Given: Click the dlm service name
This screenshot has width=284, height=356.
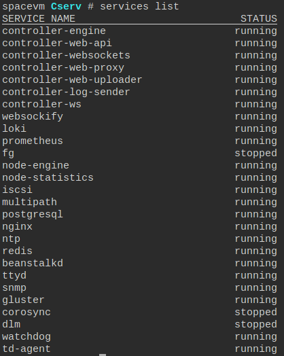Looking at the screenshot, I should point(12,325).
